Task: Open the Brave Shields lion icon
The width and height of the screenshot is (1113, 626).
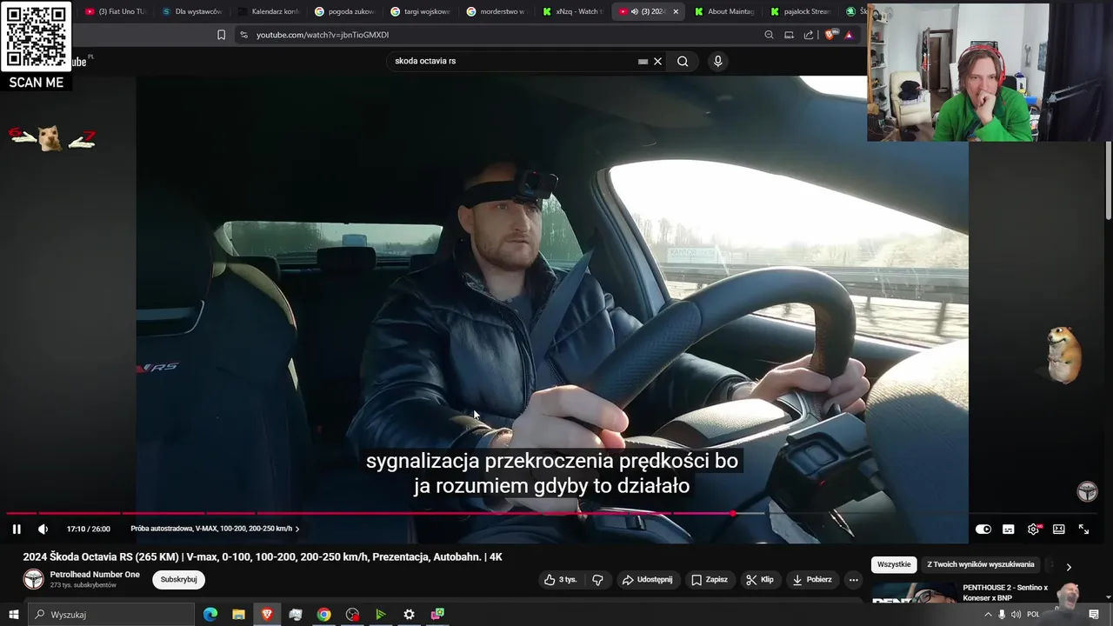Action: (830, 35)
